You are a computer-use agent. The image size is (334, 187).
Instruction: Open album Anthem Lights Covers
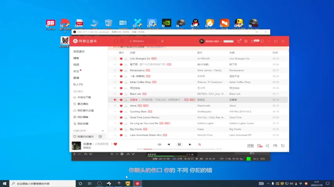coord(242,123)
